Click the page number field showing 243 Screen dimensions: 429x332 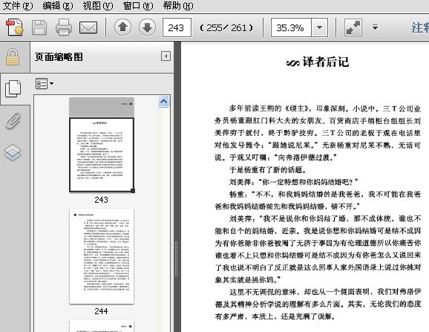(x=177, y=27)
